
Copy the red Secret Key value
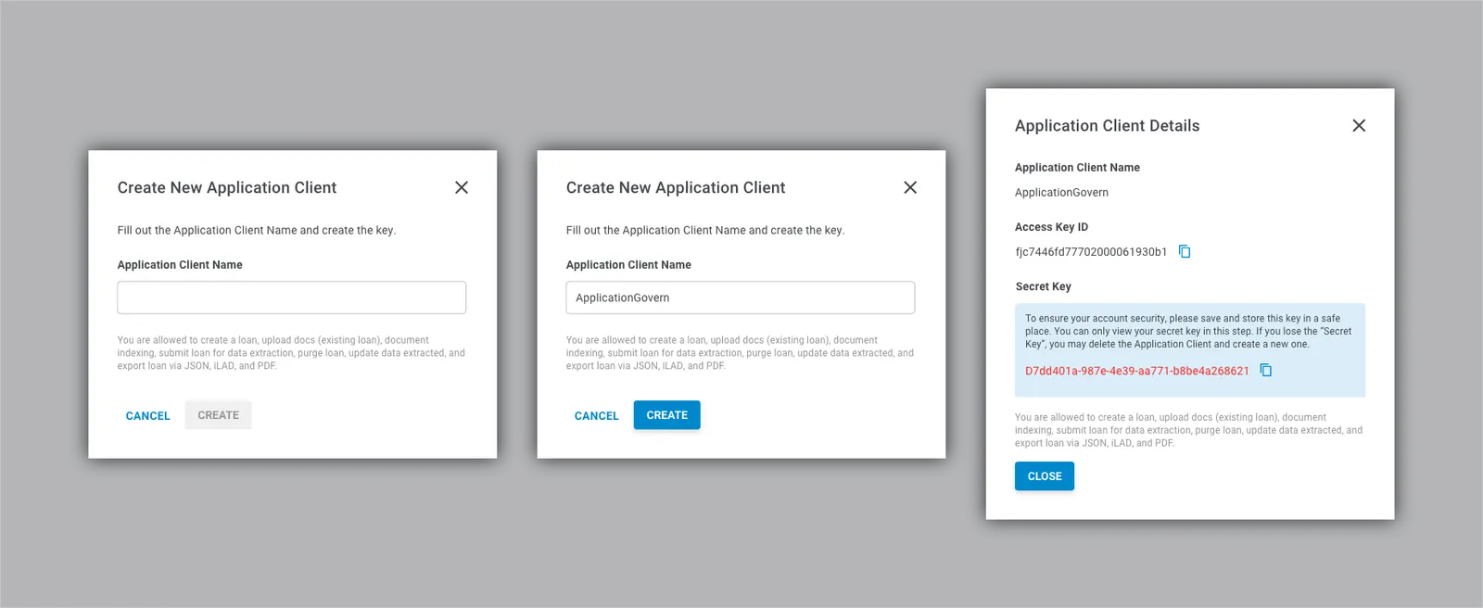point(1266,371)
